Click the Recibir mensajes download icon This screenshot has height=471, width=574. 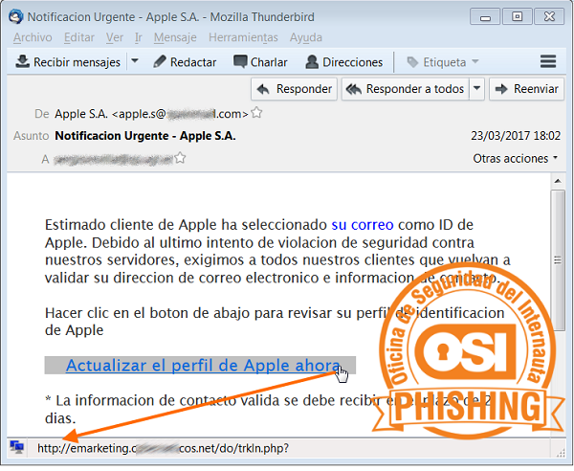click(x=23, y=62)
